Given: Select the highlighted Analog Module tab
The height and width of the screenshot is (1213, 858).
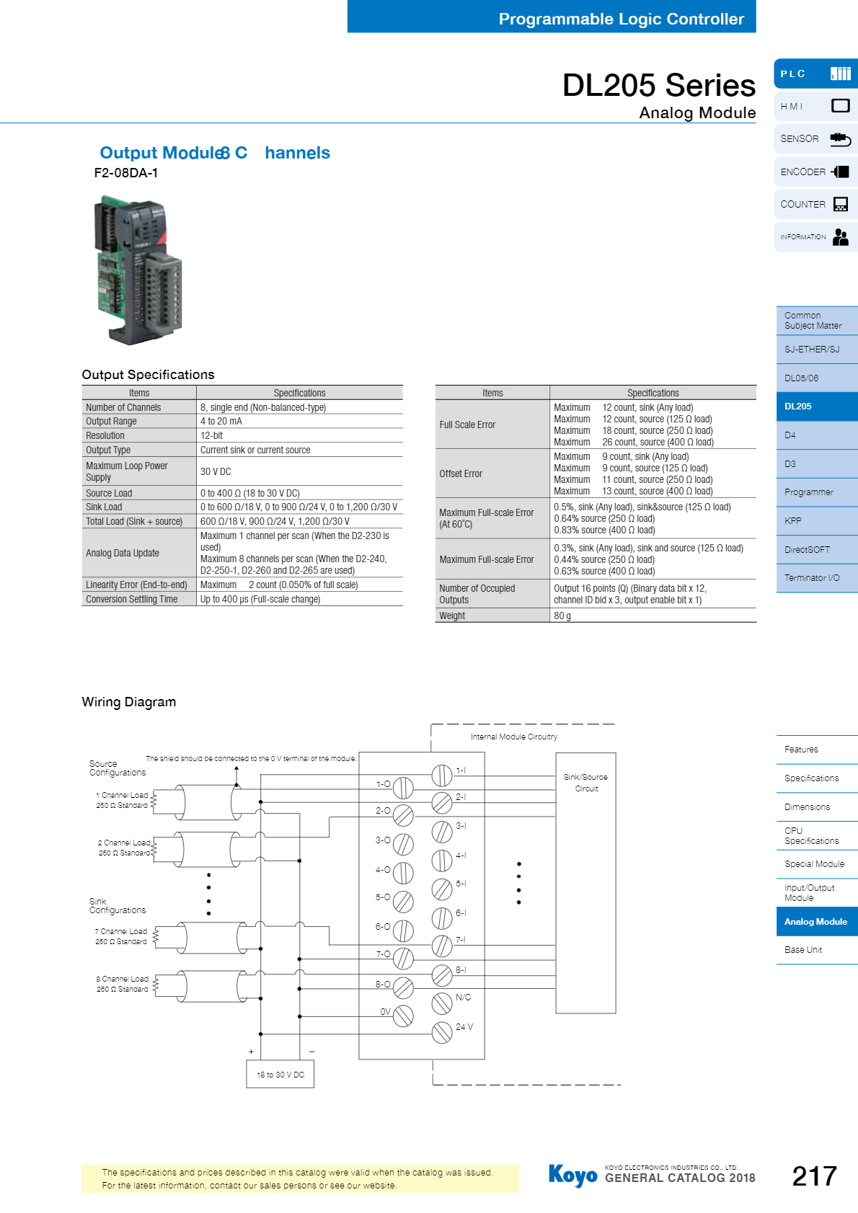Looking at the screenshot, I should coord(817,922).
